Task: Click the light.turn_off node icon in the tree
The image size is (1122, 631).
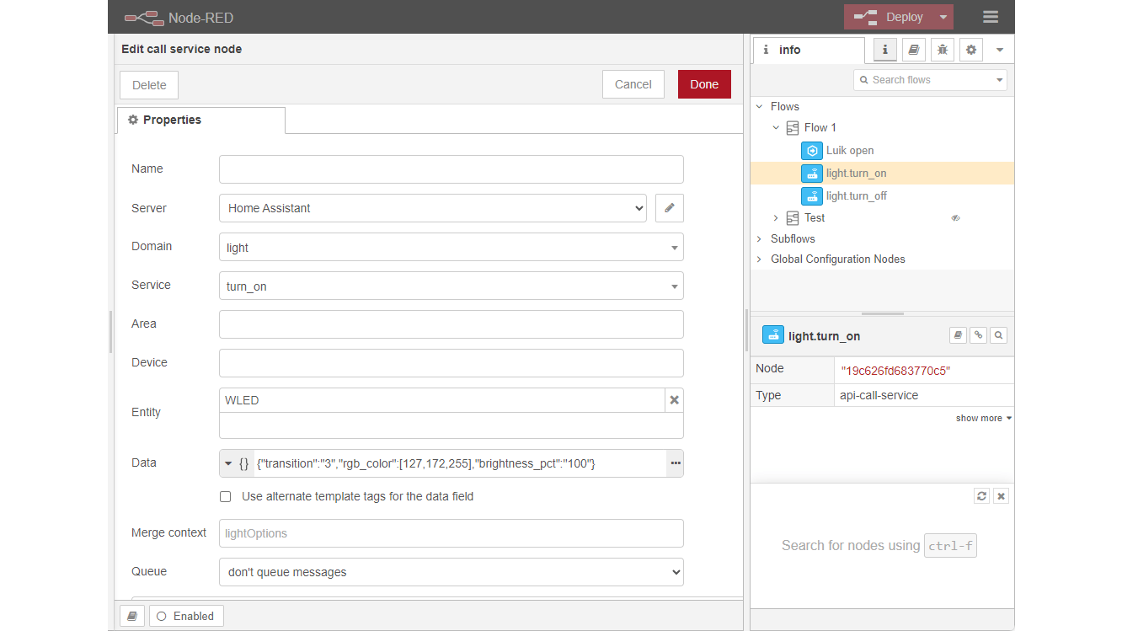Action: click(x=812, y=196)
